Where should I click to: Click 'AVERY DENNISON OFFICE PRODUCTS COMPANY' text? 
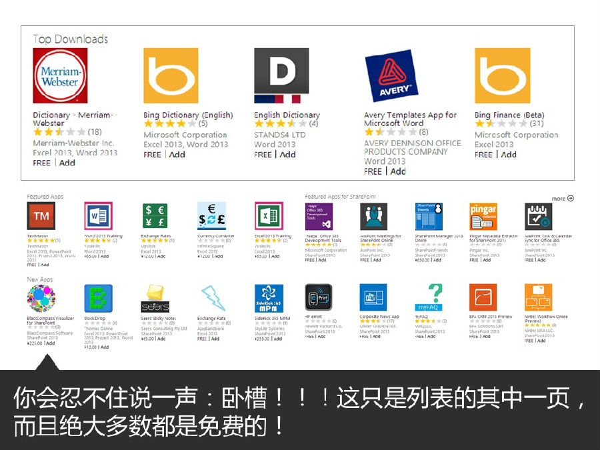413,147
